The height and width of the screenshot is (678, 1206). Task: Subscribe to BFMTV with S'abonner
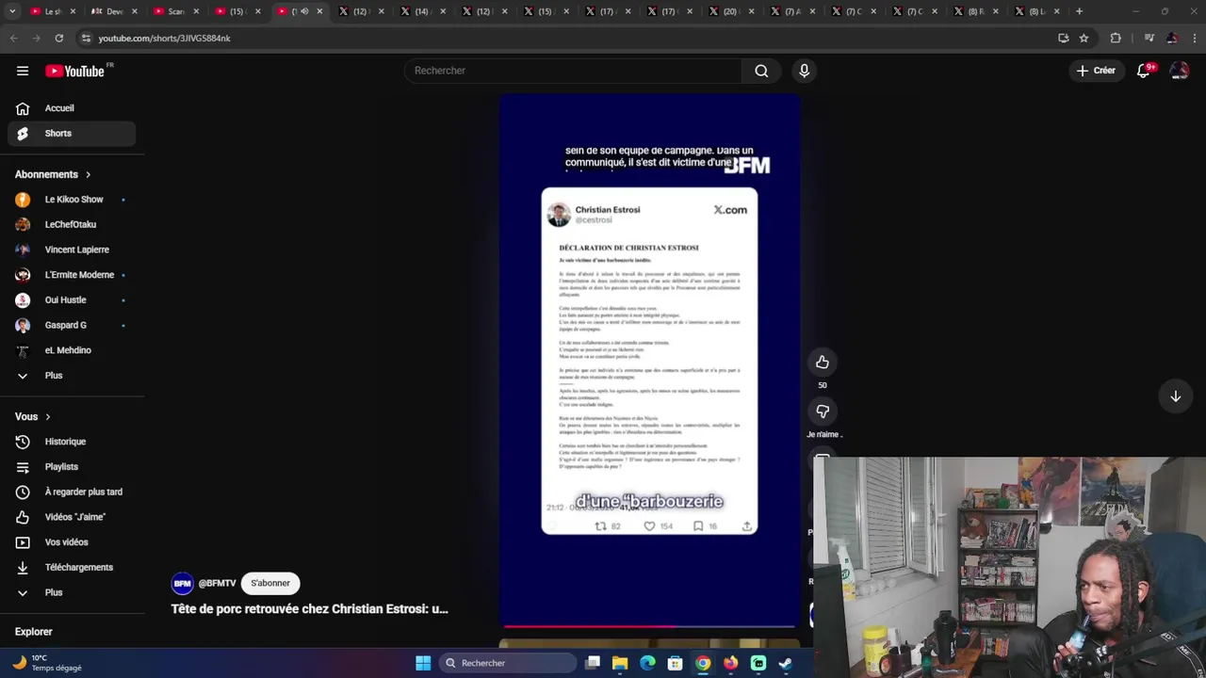click(270, 584)
